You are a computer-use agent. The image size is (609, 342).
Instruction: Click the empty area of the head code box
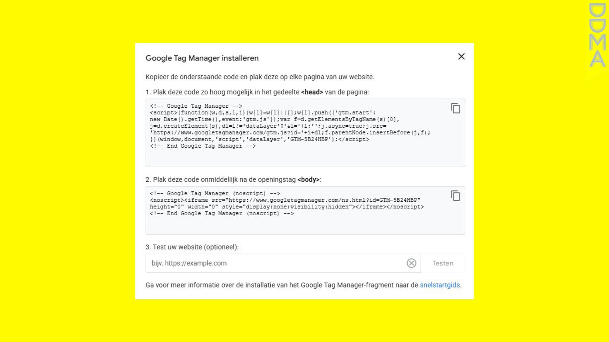[x=304, y=158]
